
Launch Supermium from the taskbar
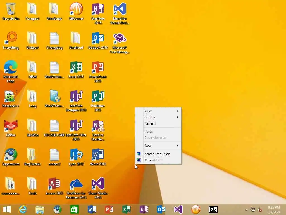pos(57,209)
